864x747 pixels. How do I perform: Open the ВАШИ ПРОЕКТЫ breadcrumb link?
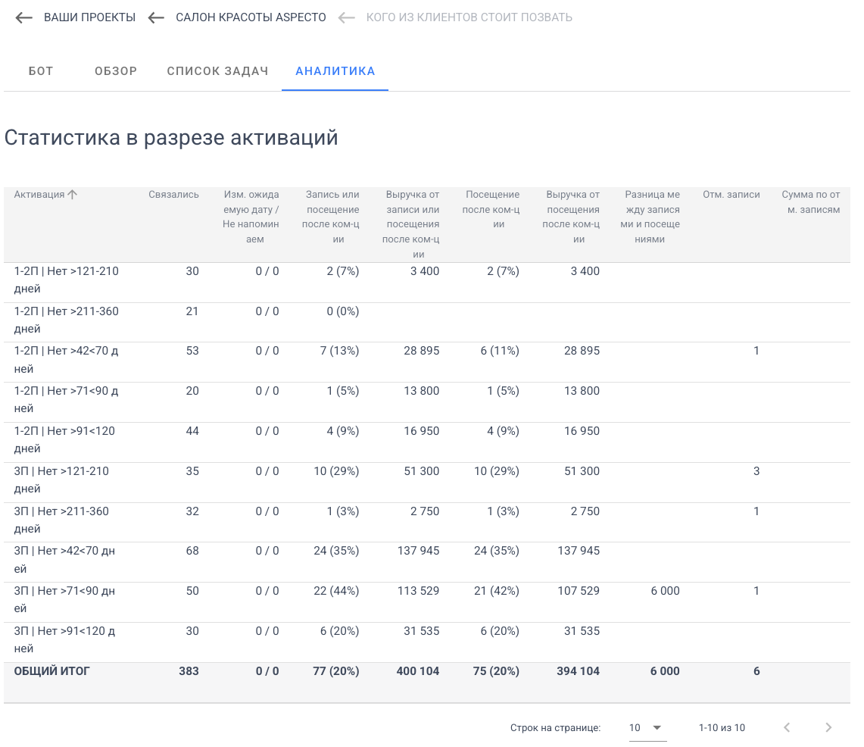(90, 17)
